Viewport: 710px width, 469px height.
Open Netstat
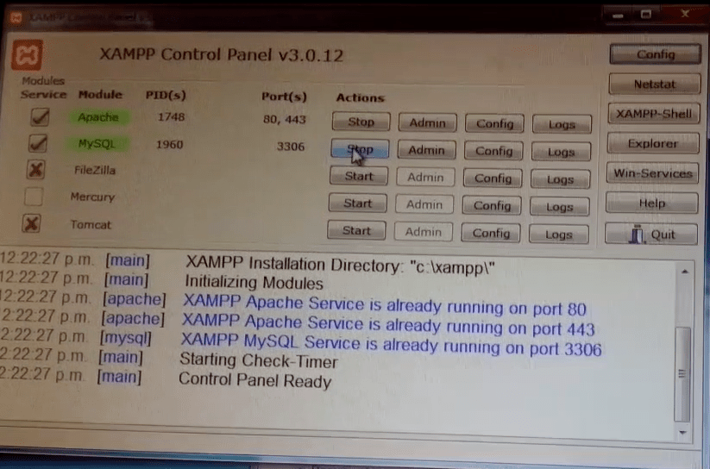pyautogui.click(x=655, y=84)
